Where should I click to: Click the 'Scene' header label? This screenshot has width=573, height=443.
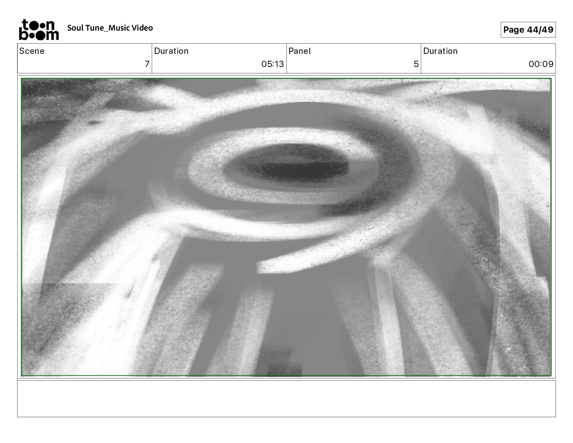point(32,51)
